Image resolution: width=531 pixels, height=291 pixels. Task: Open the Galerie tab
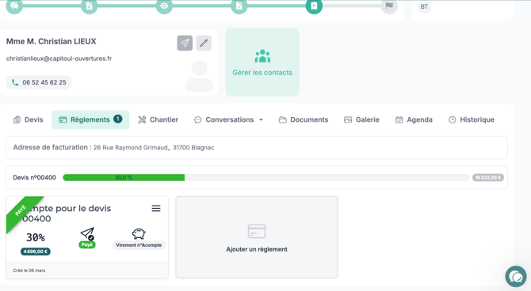tap(361, 119)
